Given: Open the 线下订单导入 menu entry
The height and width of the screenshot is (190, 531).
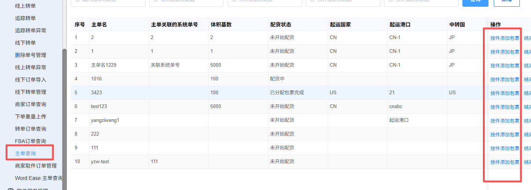Looking at the screenshot, I should [31, 80].
